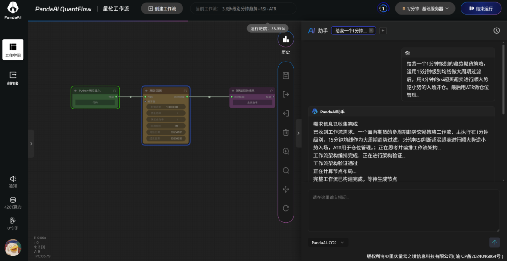
Task: Click the 量化工作流 title text
Action: [116, 9]
